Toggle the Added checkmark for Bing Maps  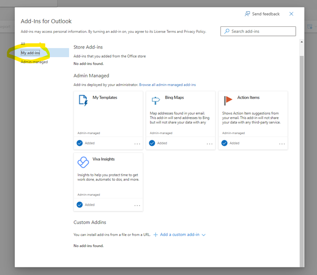[152, 143]
